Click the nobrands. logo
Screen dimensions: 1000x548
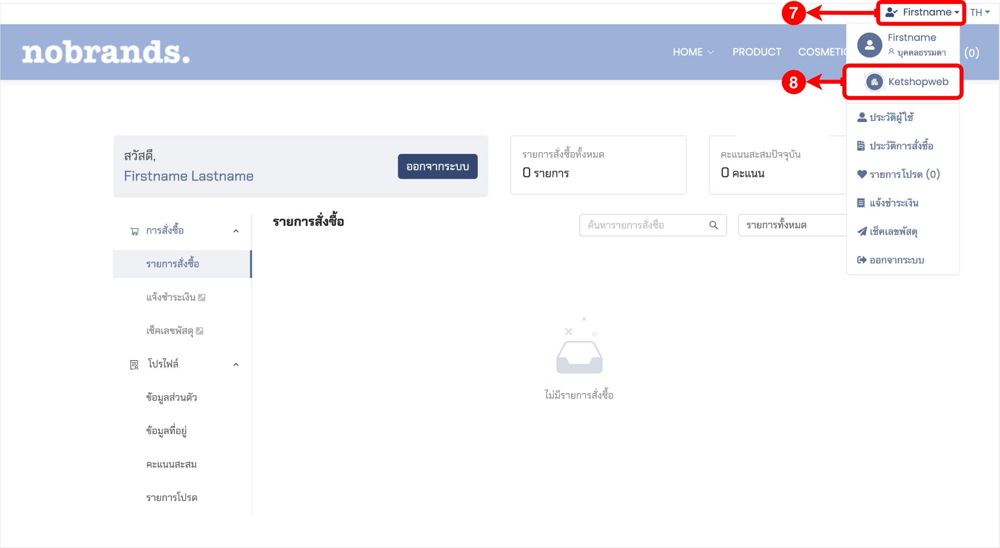click(106, 52)
